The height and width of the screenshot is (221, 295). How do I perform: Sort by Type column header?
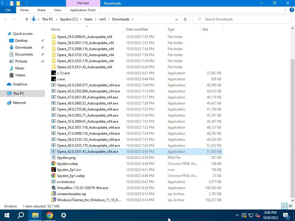[x=171, y=29]
